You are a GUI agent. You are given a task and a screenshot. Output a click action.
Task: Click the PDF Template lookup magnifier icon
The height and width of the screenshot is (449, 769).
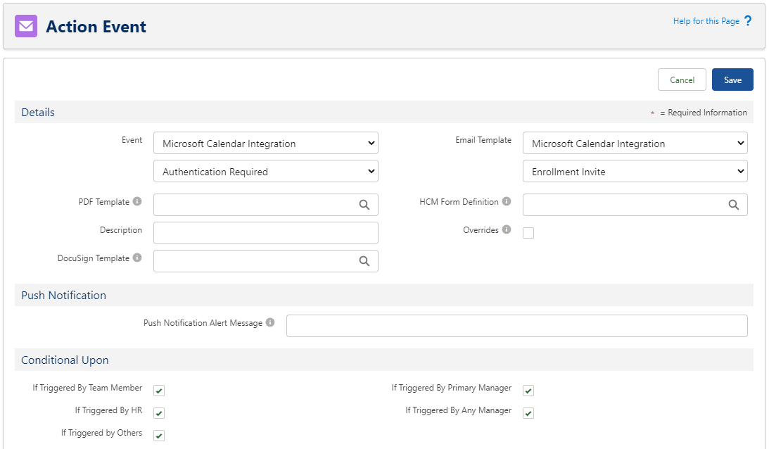(364, 205)
